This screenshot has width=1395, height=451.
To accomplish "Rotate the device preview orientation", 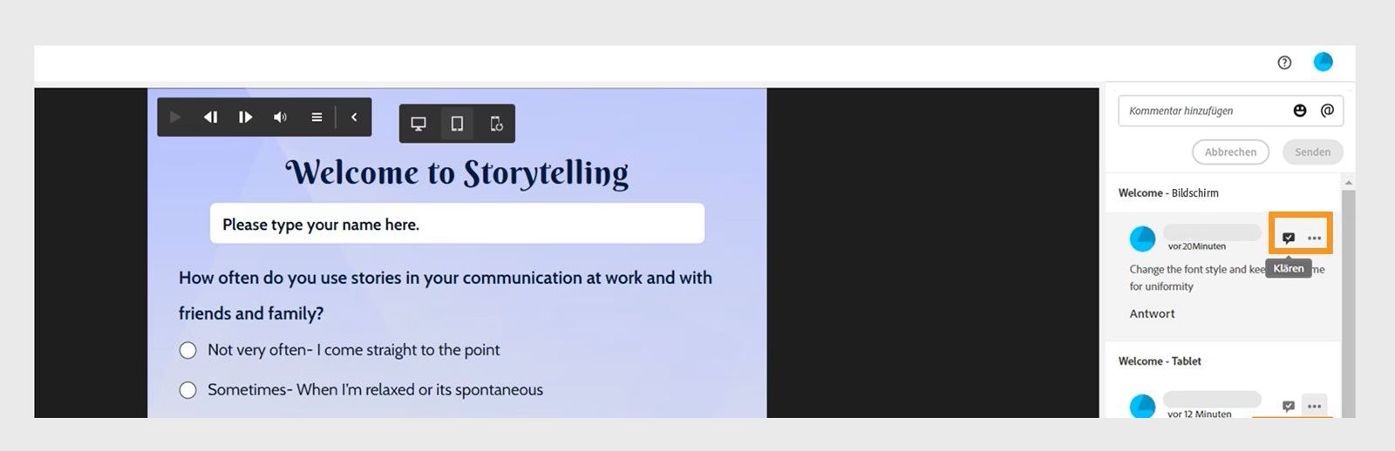I will tap(496, 124).
